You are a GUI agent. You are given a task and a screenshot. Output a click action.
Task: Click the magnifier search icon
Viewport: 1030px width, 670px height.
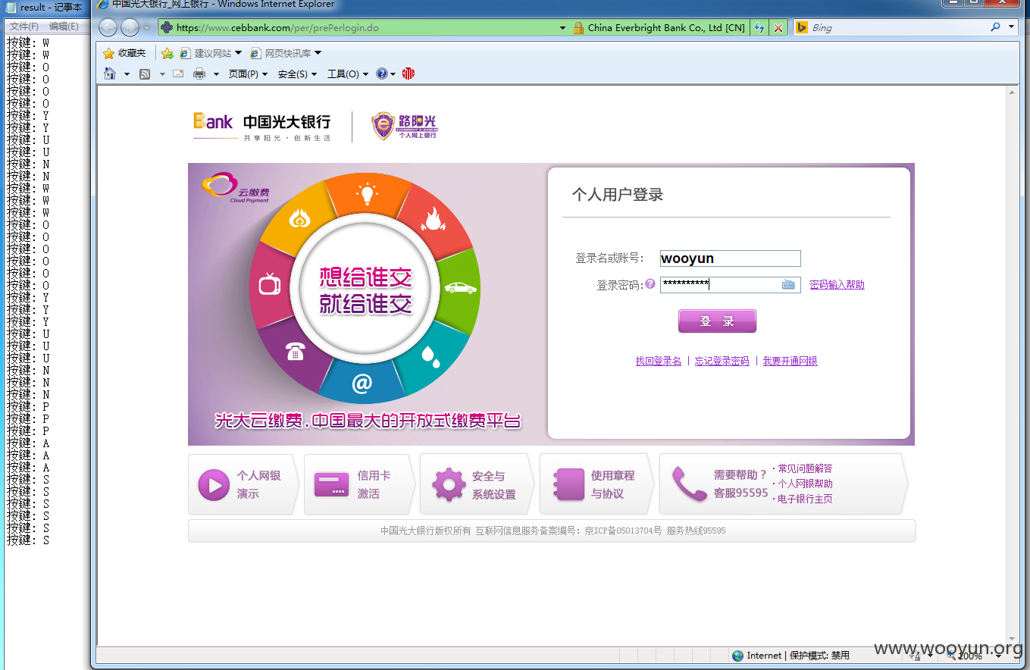995,27
